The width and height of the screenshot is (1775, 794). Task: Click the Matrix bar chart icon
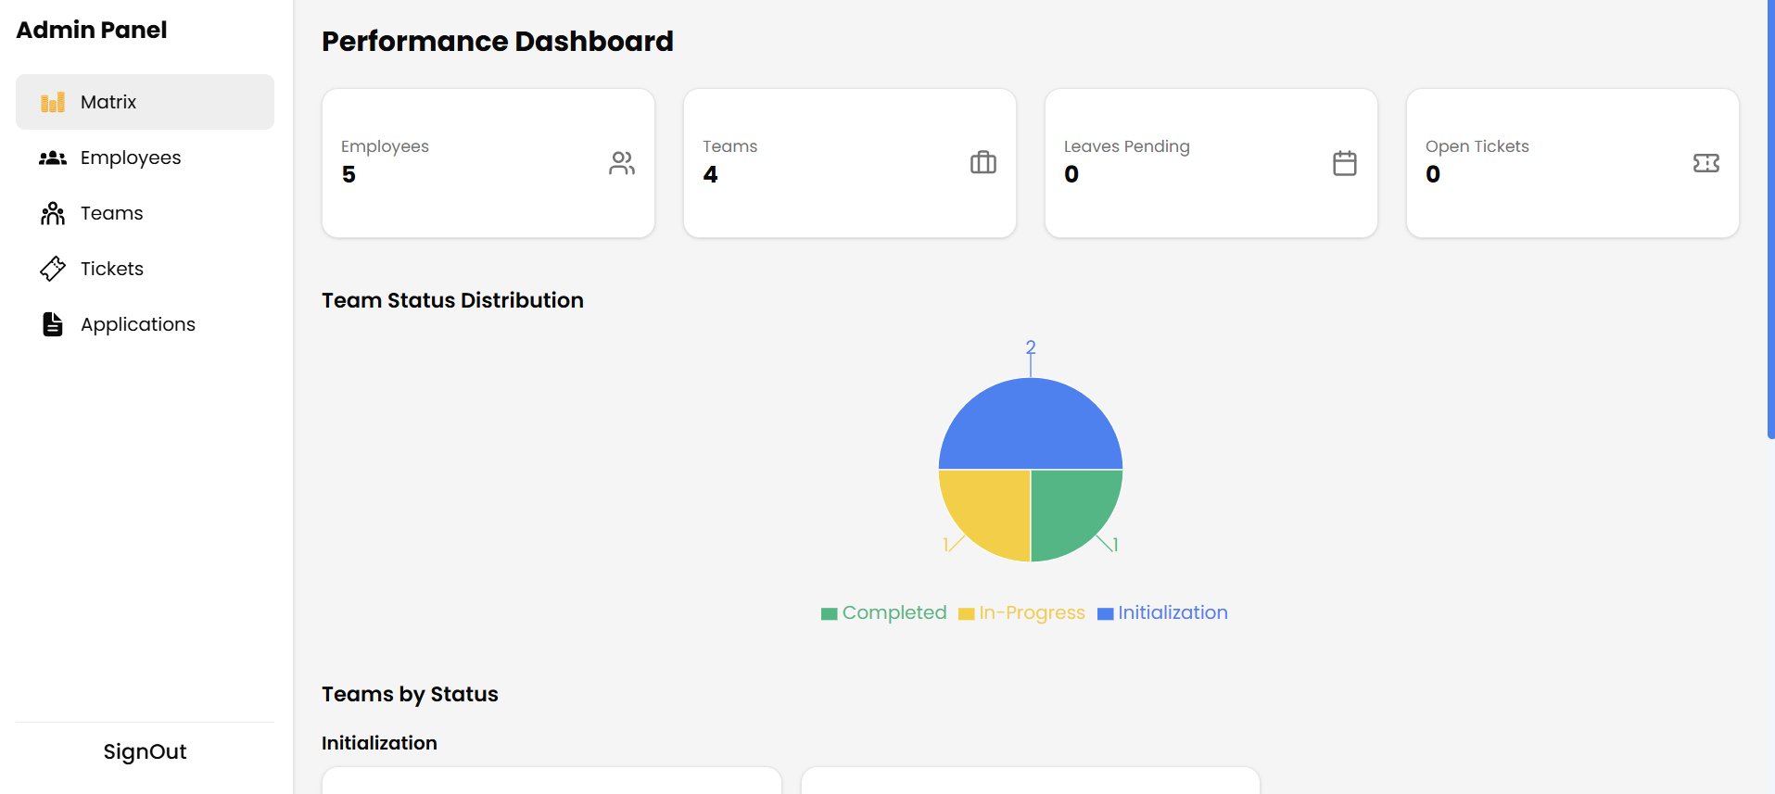53,102
